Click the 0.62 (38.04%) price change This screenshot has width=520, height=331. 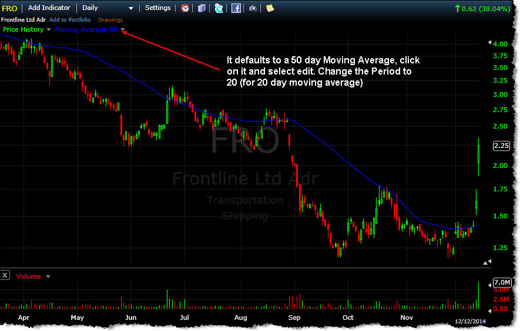(x=482, y=9)
